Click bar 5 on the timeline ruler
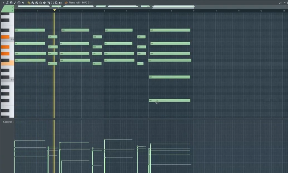This screenshot has width=288, height=173. point(104,11)
